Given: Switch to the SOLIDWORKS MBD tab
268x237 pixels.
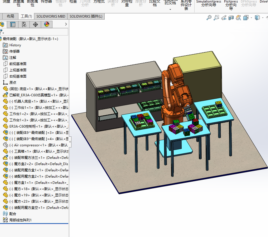Looking at the screenshot, I should [51, 16].
